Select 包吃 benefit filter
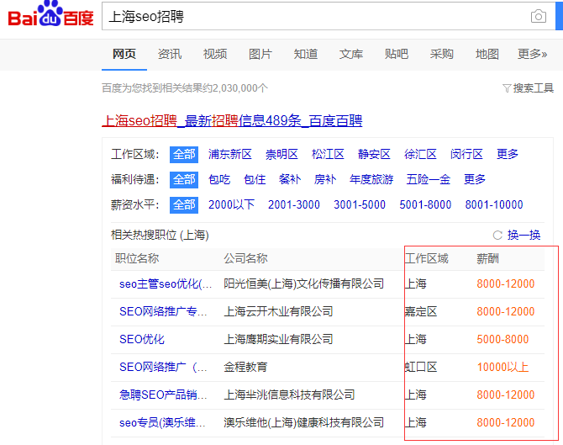The width and height of the screenshot is (563, 445). (219, 179)
